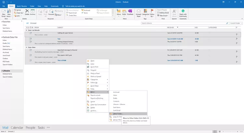
Task: Go to People in navigation bar
Action: [30, 127]
